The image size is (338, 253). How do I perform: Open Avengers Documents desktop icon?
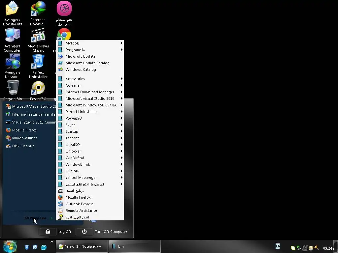tap(12, 13)
